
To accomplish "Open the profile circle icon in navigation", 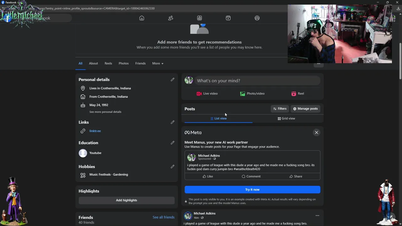I will pos(257,18).
